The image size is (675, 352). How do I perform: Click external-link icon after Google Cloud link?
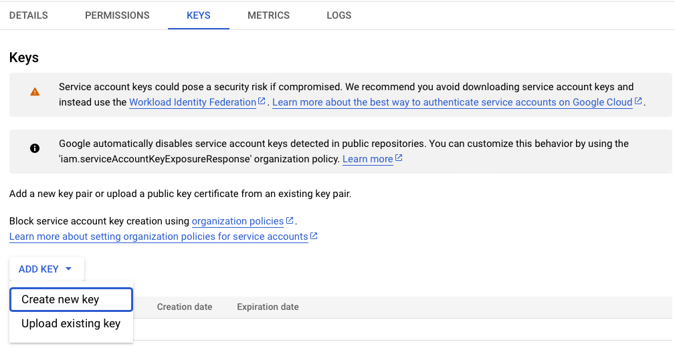point(638,101)
